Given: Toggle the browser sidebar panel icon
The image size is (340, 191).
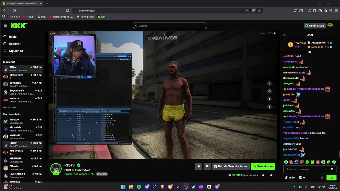Looking at the screenshot, I should tap(315, 11).
